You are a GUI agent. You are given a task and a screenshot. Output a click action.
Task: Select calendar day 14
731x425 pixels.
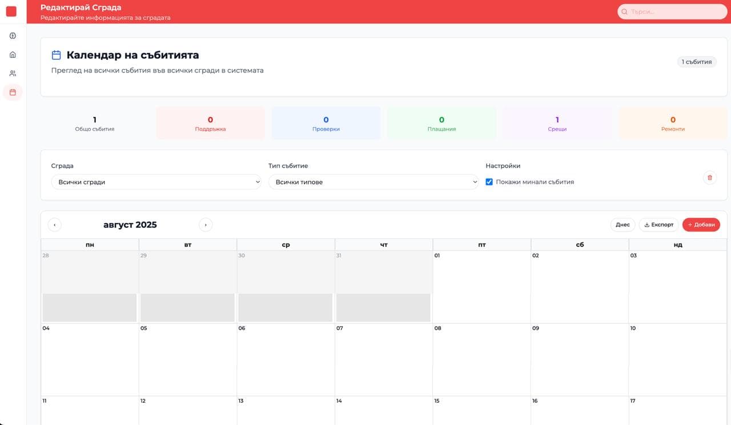coord(384,411)
